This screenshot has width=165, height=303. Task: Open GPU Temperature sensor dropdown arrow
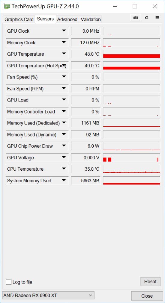tap(64, 54)
